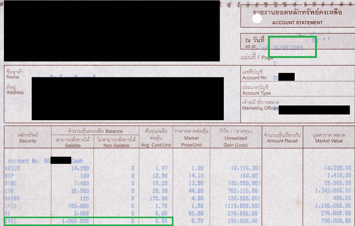355x226 pixels.
Task: Click CSR market price 44.00
Action: pyautogui.click(x=196, y=191)
